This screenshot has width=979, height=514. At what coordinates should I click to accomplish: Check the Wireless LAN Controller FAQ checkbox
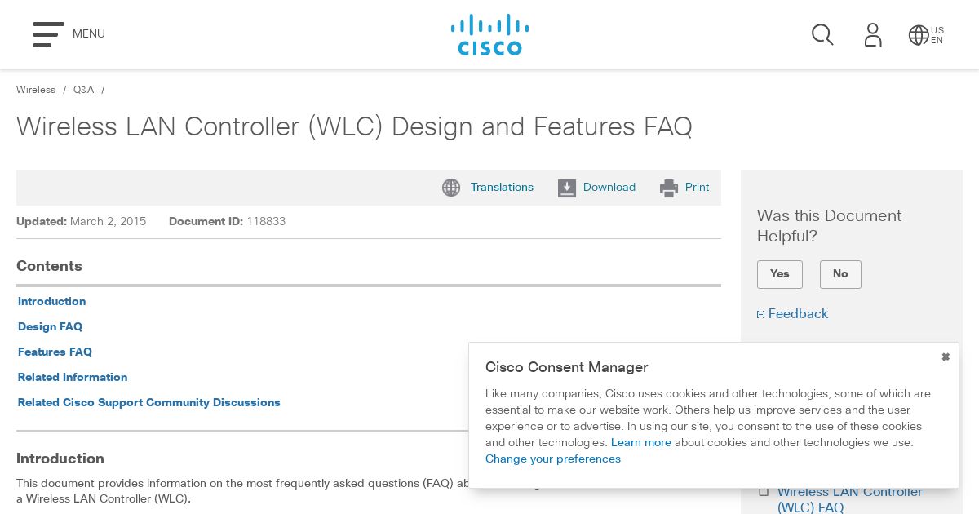764,491
